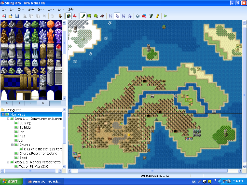The height and width of the screenshot is (185, 247).
Task: Select the String RPG project folder
Action: pyautogui.click(x=14, y=110)
